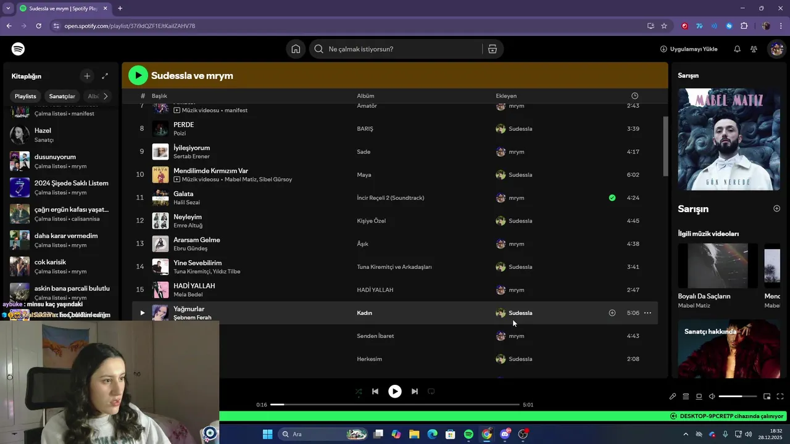Go to Spotify home via house icon
Image resolution: width=790 pixels, height=444 pixels.
296,49
